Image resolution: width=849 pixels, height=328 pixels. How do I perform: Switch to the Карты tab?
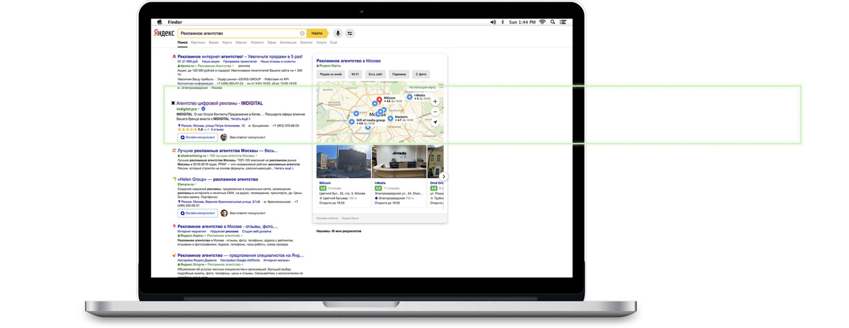[x=227, y=42]
